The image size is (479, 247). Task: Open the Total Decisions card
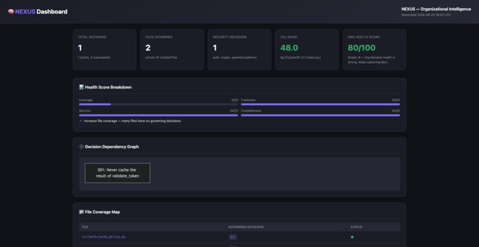coord(105,49)
